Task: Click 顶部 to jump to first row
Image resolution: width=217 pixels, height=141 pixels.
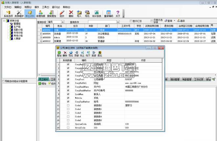Action: click(77, 54)
